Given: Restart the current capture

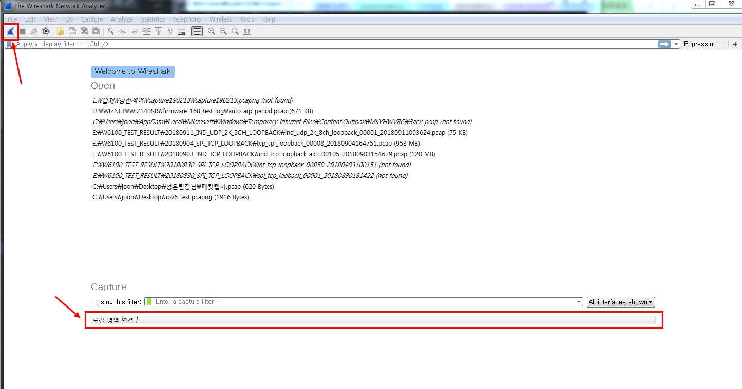Looking at the screenshot, I should pyautogui.click(x=34, y=31).
